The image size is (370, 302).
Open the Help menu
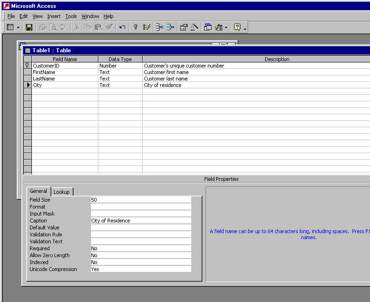click(108, 16)
